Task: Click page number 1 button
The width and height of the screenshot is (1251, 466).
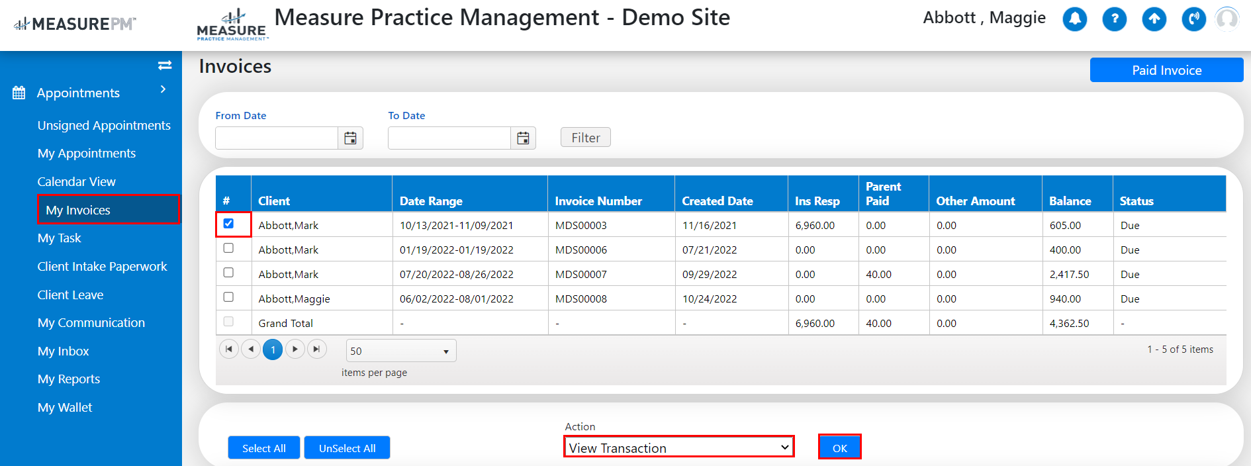Action: [273, 349]
